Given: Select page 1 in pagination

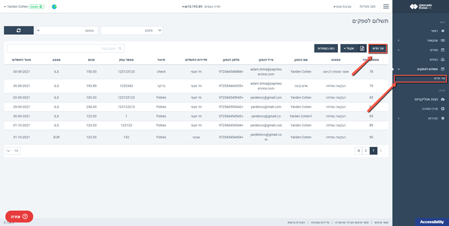Looking at the screenshot, I should (x=373, y=150).
